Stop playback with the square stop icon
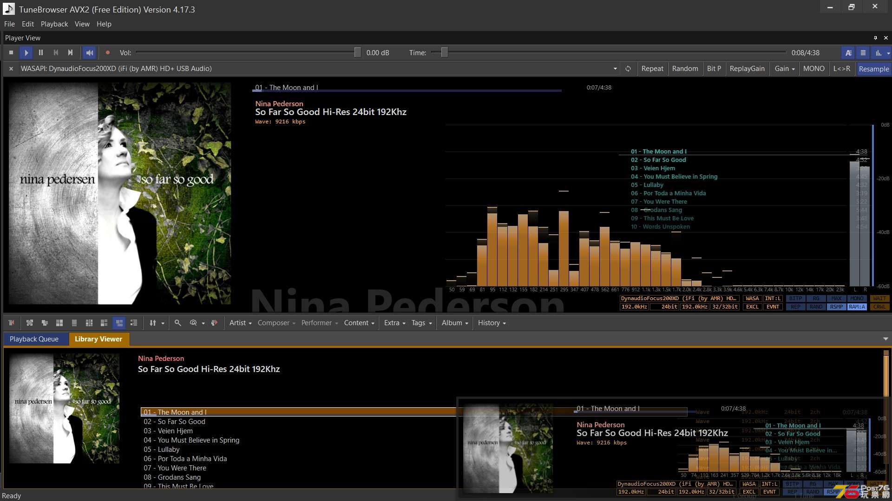This screenshot has width=892, height=501. [11, 53]
